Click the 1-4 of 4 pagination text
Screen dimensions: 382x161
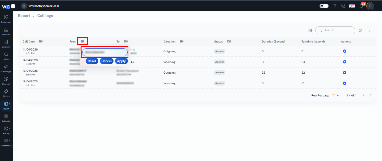(351, 95)
